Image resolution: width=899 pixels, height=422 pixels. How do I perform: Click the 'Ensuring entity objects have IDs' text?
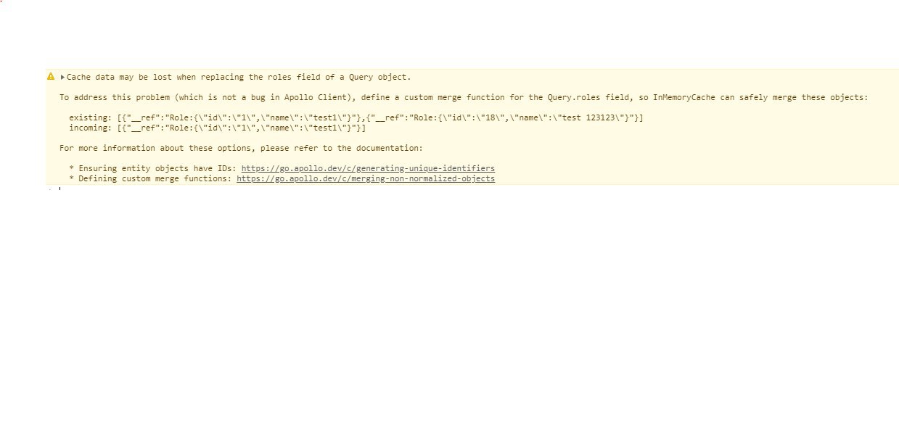tap(157, 168)
